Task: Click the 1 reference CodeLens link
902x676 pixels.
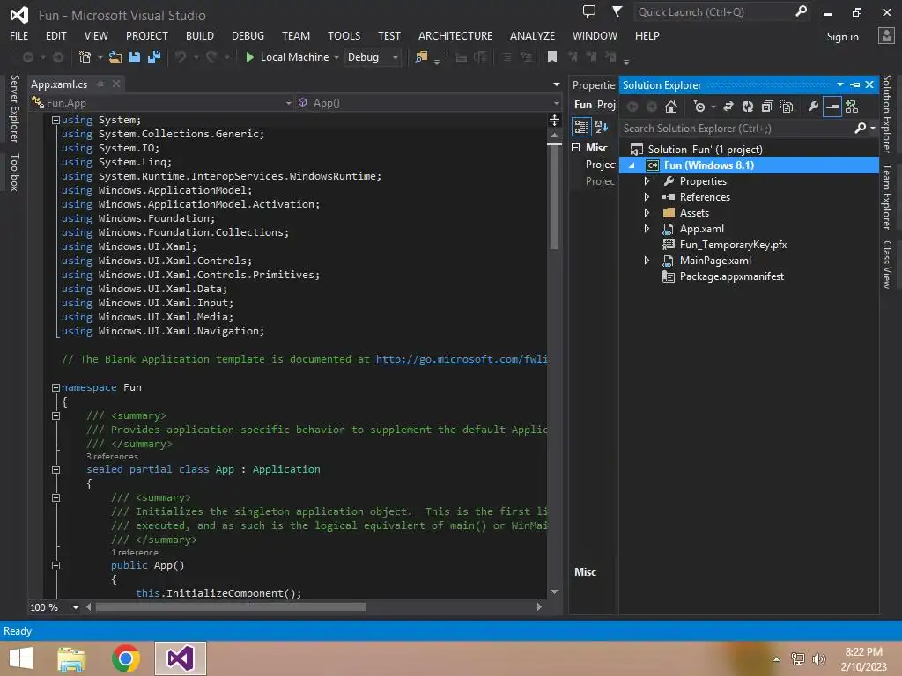Action: pos(135,553)
